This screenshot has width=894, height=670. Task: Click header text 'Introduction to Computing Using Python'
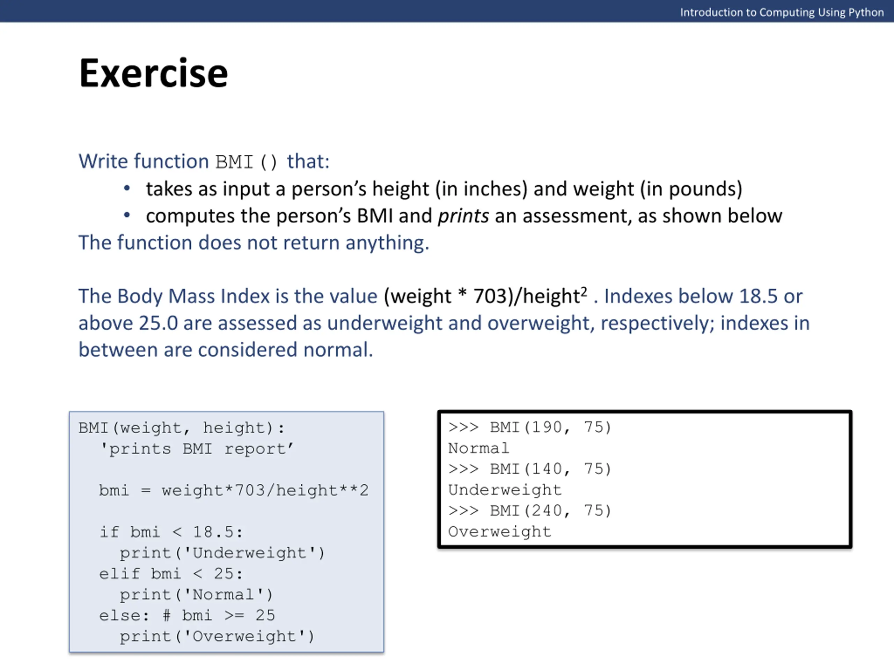pyautogui.click(x=782, y=12)
